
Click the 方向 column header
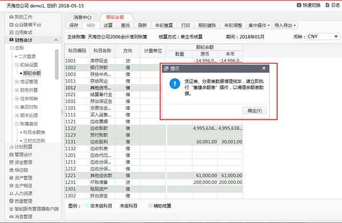[x=128, y=51]
